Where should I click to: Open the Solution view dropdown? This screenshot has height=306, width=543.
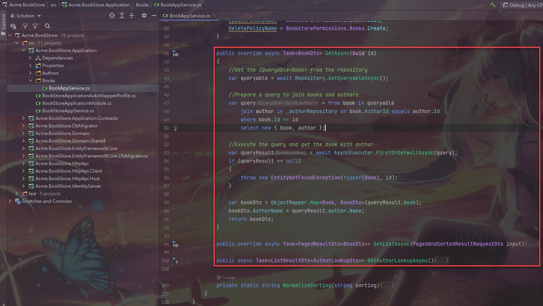(x=39, y=16)
